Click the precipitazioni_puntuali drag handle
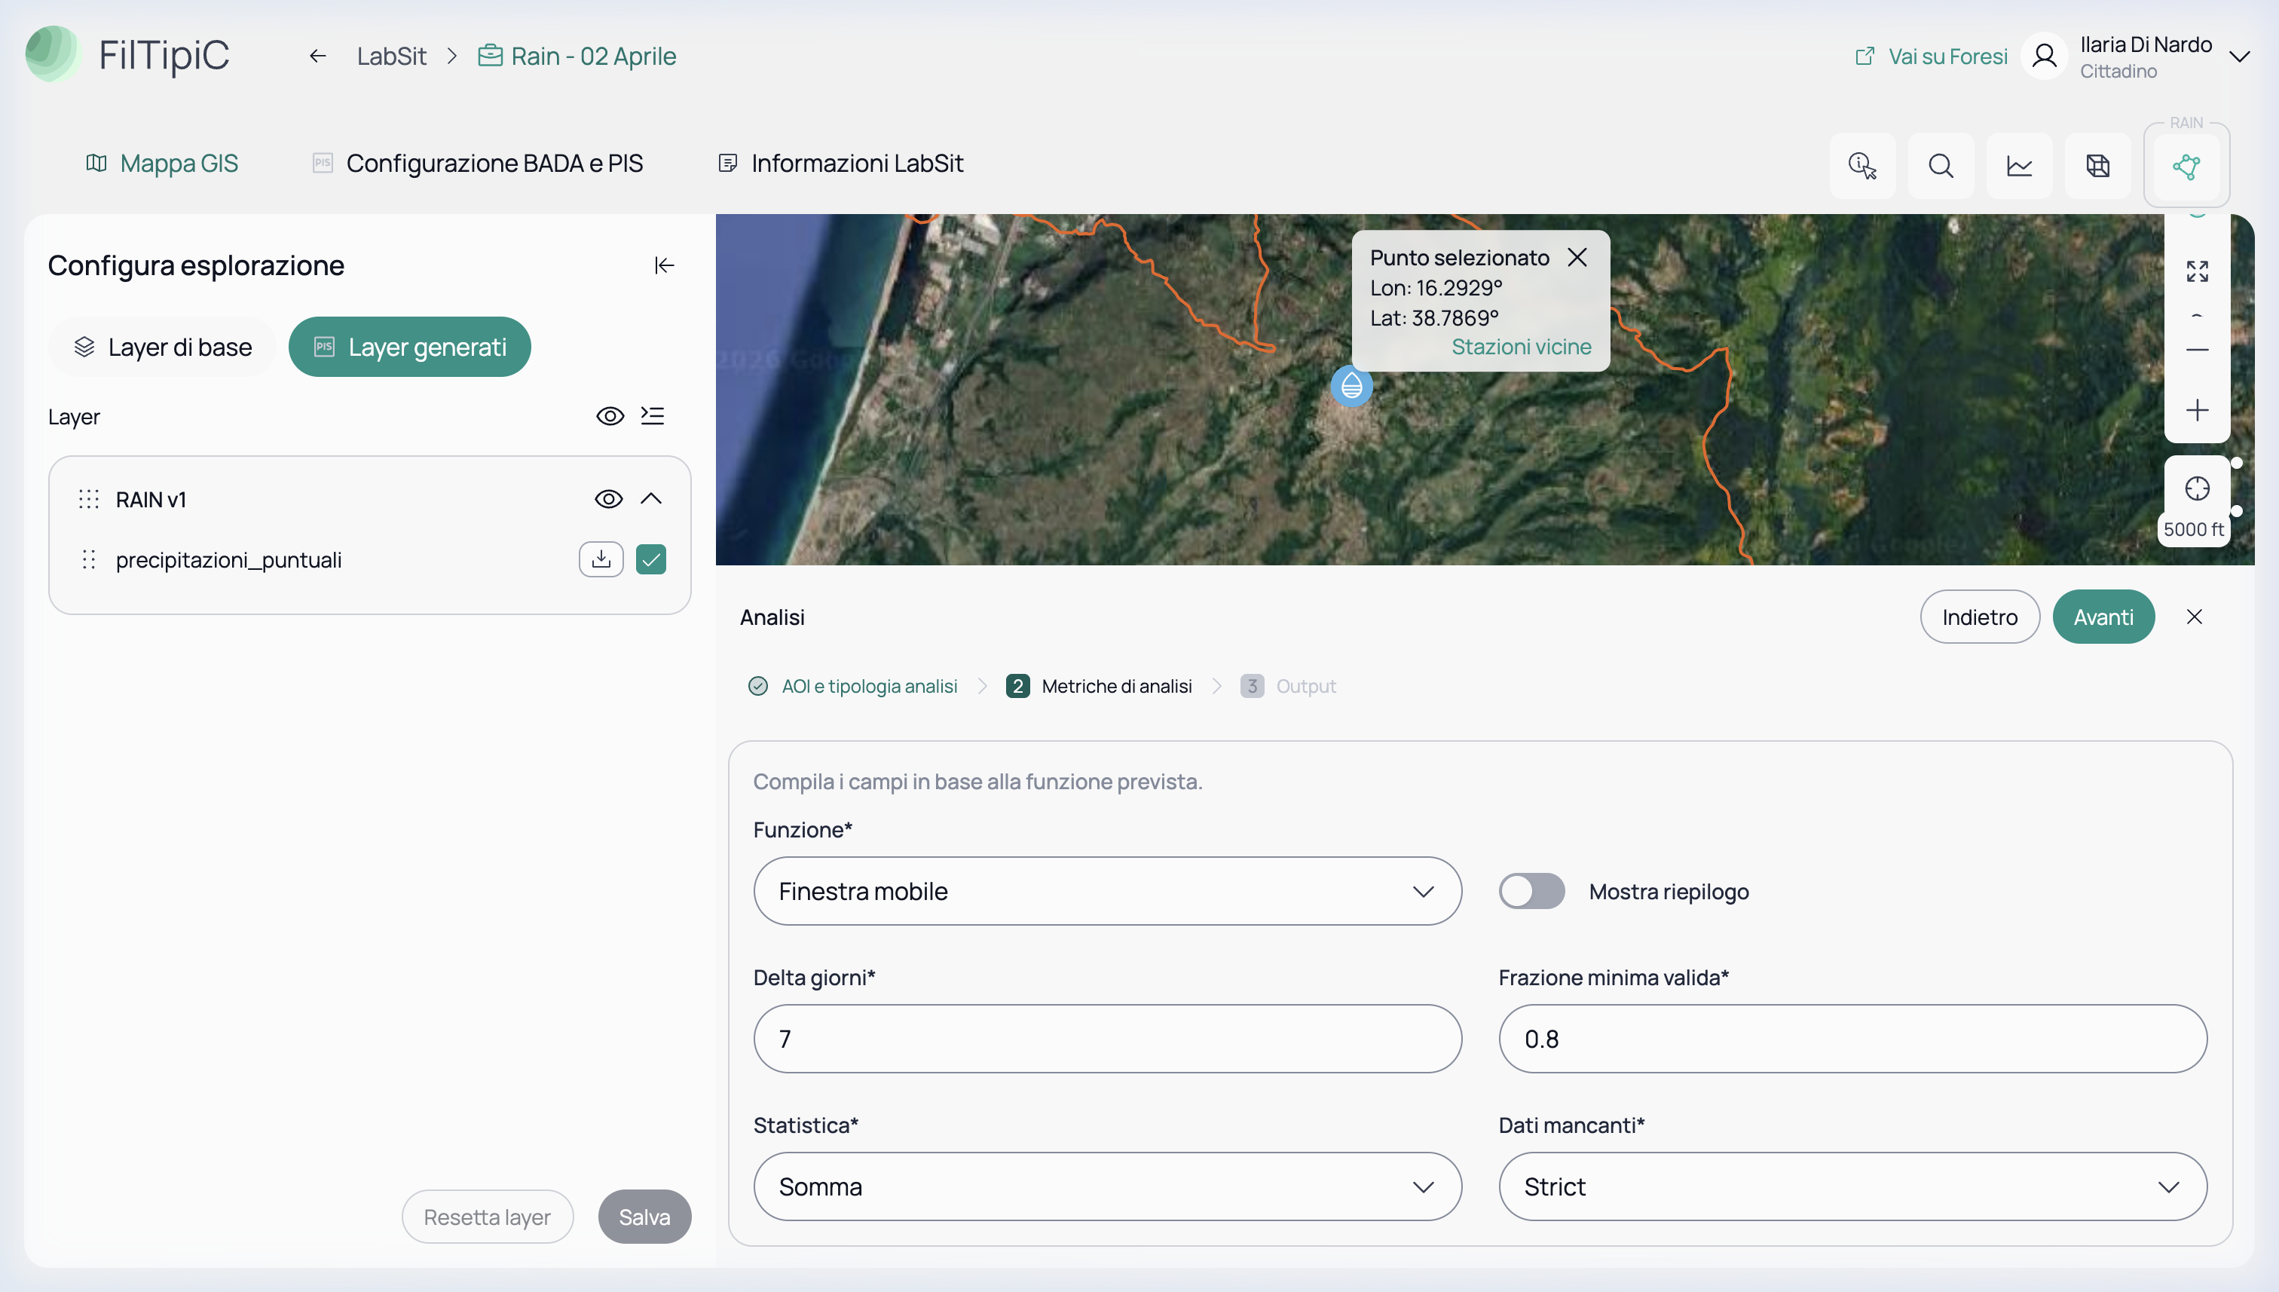Viewport: 2279px width, 1292px height. pos(89,560)
